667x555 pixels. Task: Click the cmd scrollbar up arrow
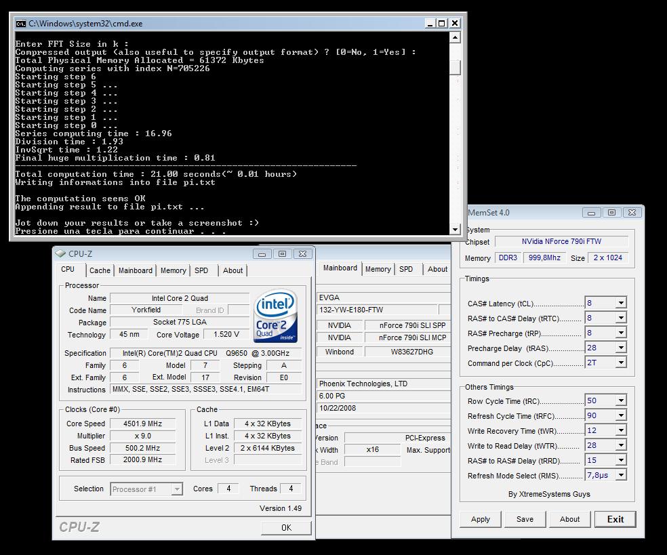pyautogui.click(x=455, y=37)
